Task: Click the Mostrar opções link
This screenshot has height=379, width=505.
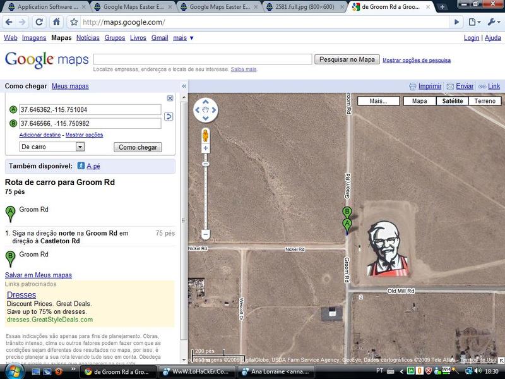Action: (x=85, y=135)
